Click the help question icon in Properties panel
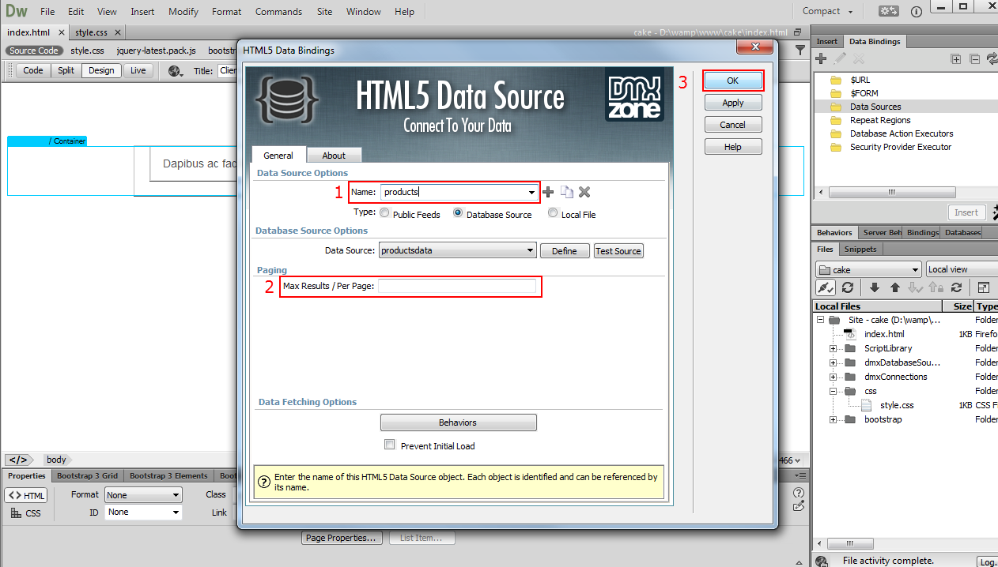Screen dimensions: 998x567 pyautogui.click(x=799, y=493)
